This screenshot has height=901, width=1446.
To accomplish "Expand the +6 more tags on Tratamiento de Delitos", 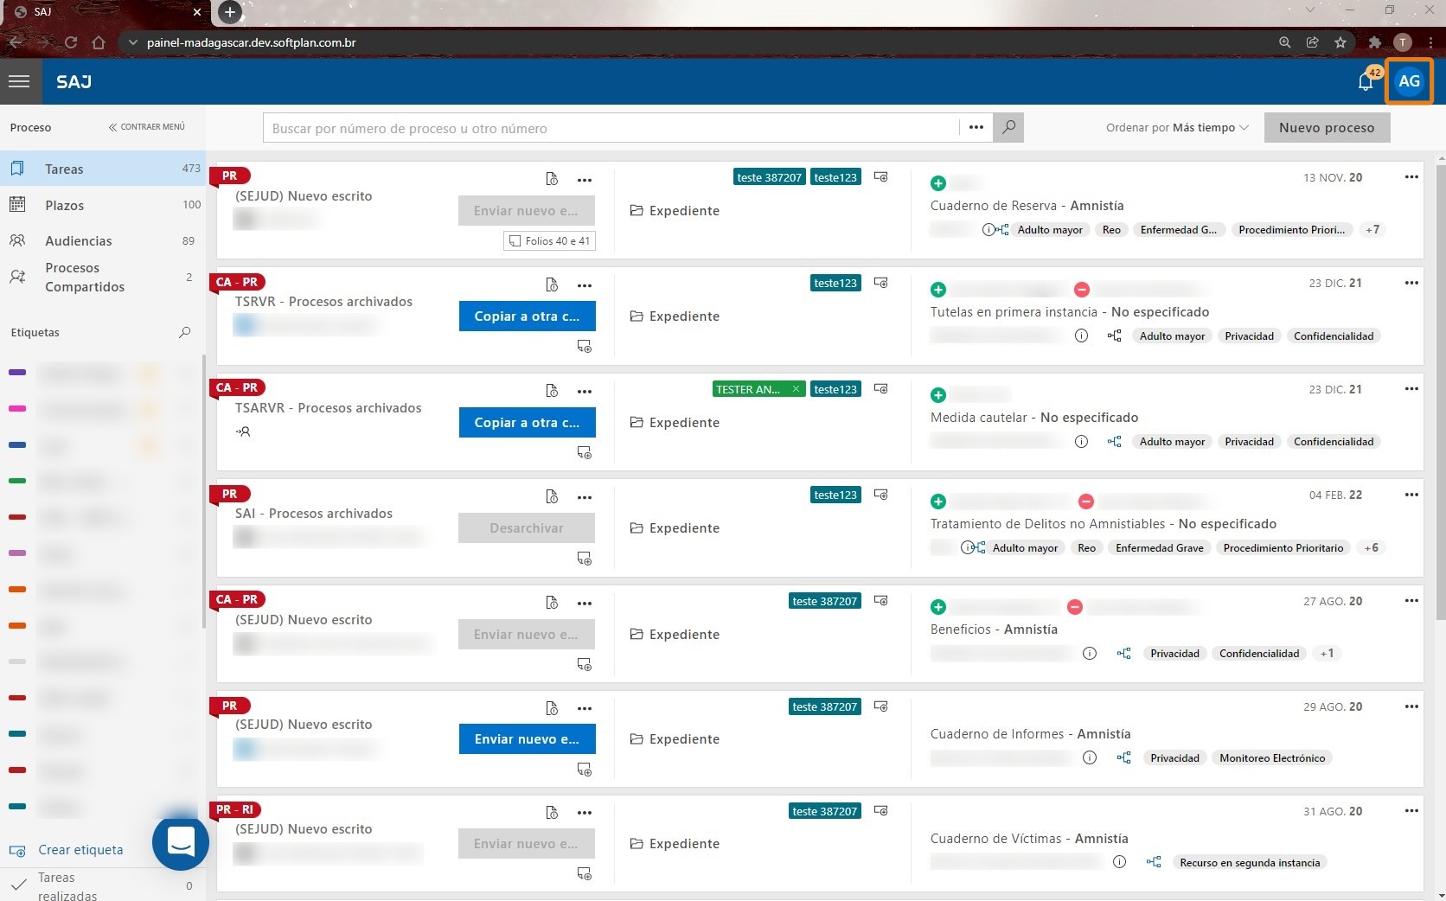I will pos(1372,548).
